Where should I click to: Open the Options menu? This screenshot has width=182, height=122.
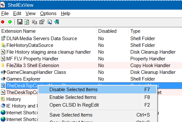pyautogui.click(x=48, y=13)
